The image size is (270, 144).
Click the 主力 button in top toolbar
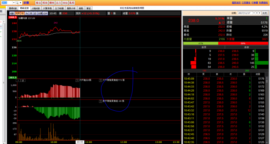[58, 3]
